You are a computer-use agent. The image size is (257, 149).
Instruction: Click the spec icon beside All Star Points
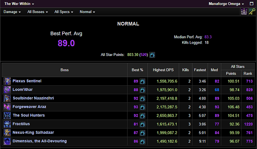(152, 55)
